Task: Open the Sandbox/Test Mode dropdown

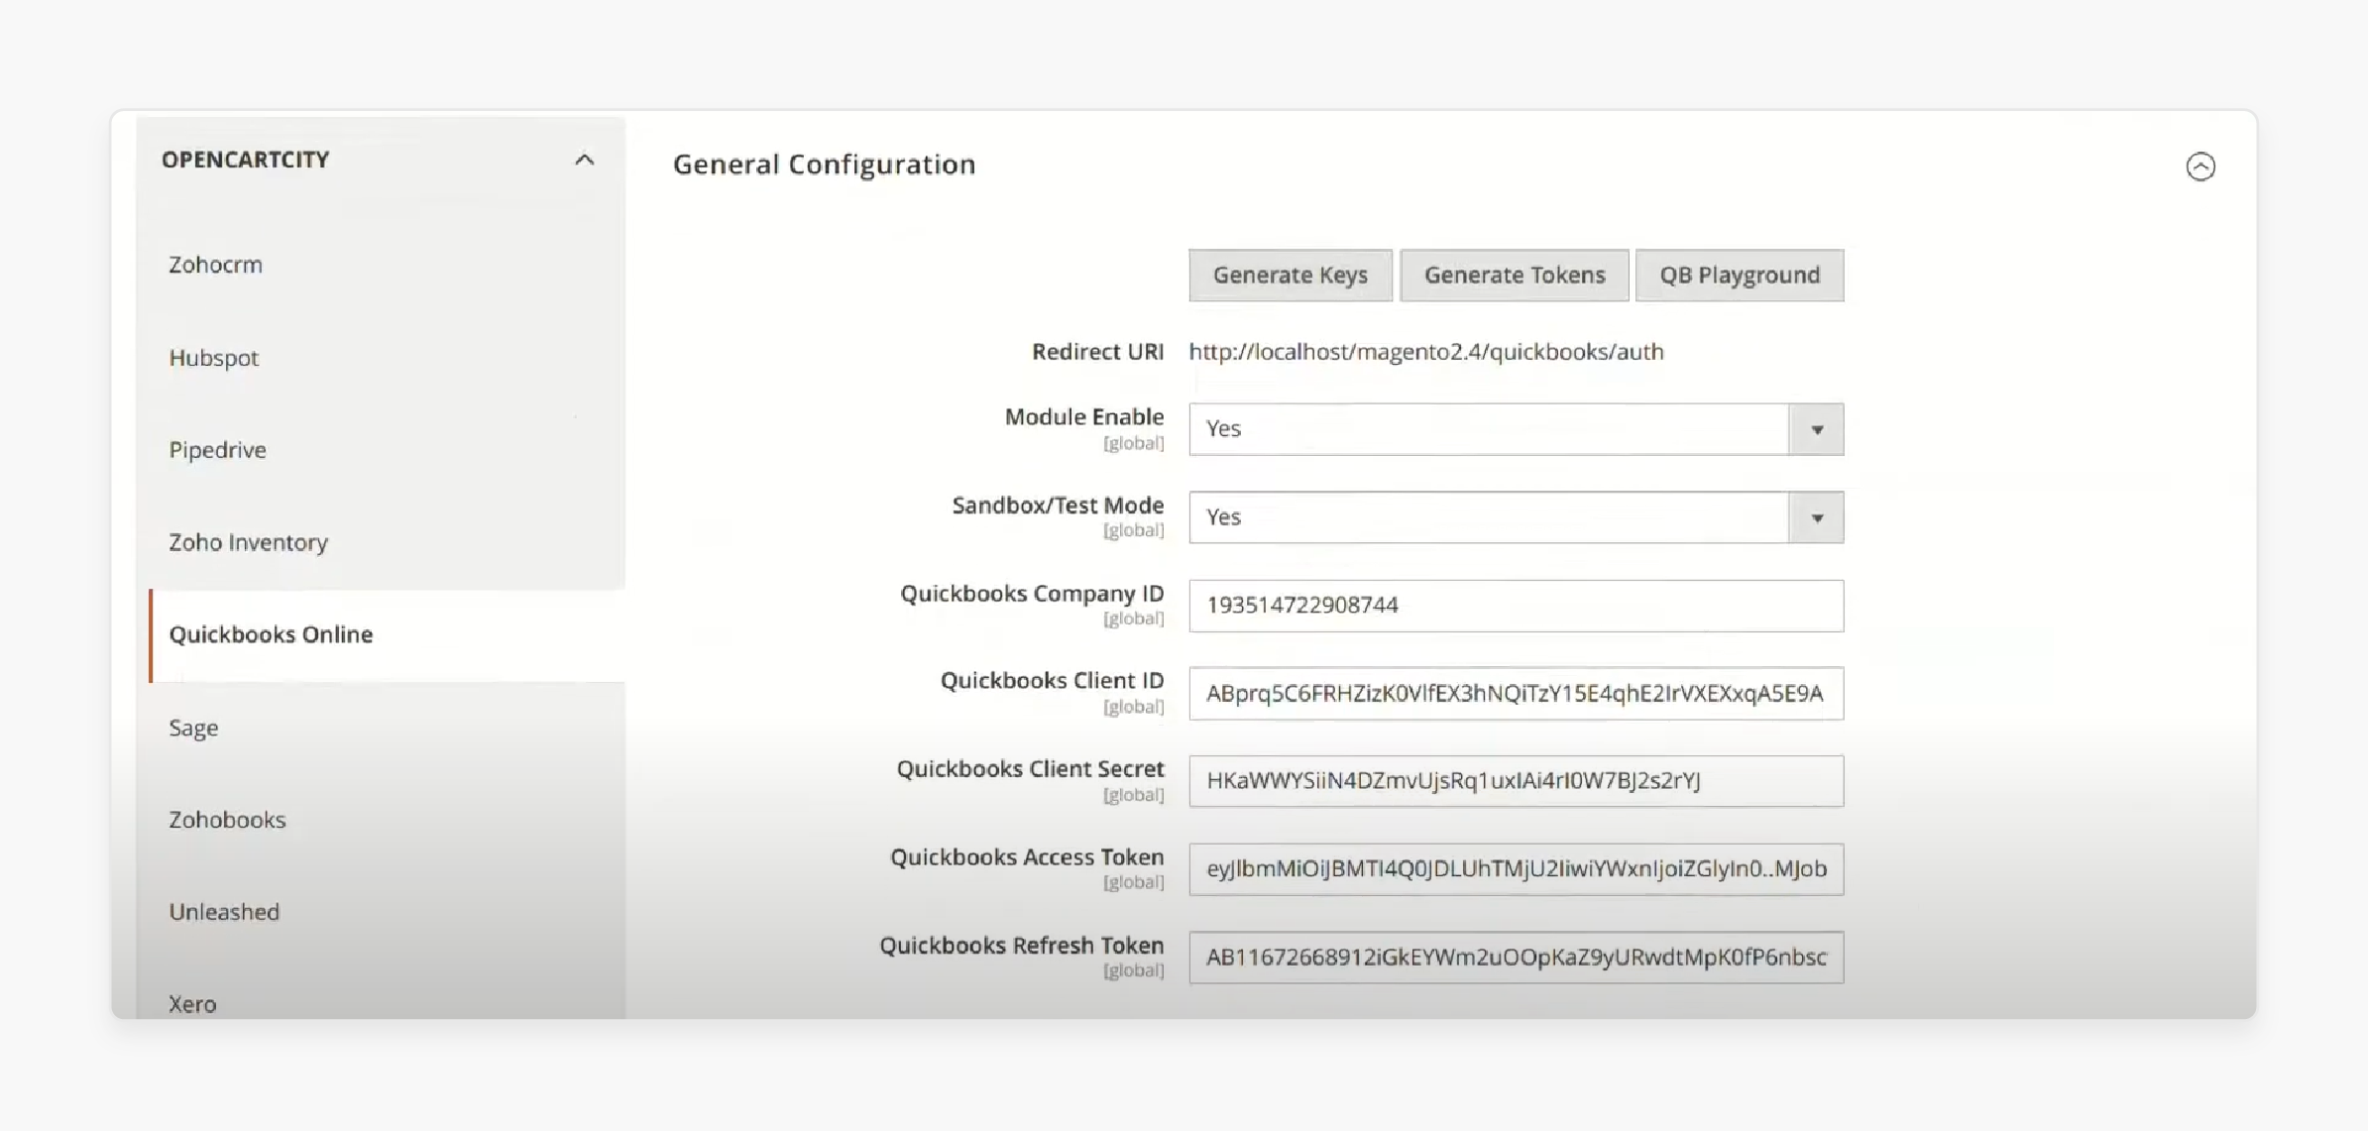Action: click(x=1516, y=517)
